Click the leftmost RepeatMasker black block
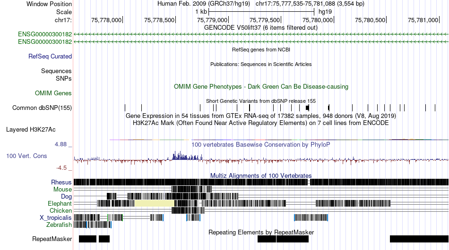 [87, 239]
